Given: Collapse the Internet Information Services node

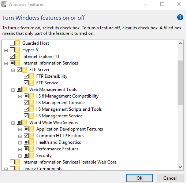Looking at the screenshot, I should point(6,63).
